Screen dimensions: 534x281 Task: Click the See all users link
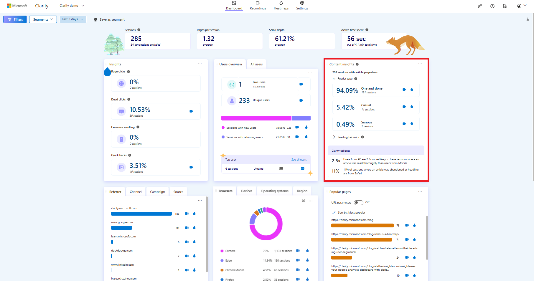[x=299, y=159]
